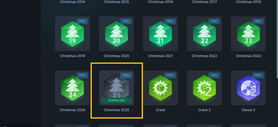Click the Christmas 2014 label
The width and height of the screenshot is (278, 127).
pos(72,2)
